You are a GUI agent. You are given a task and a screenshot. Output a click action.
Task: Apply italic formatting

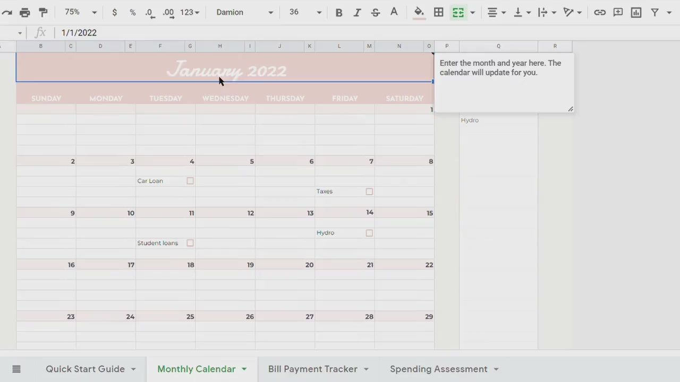[357, 12]
